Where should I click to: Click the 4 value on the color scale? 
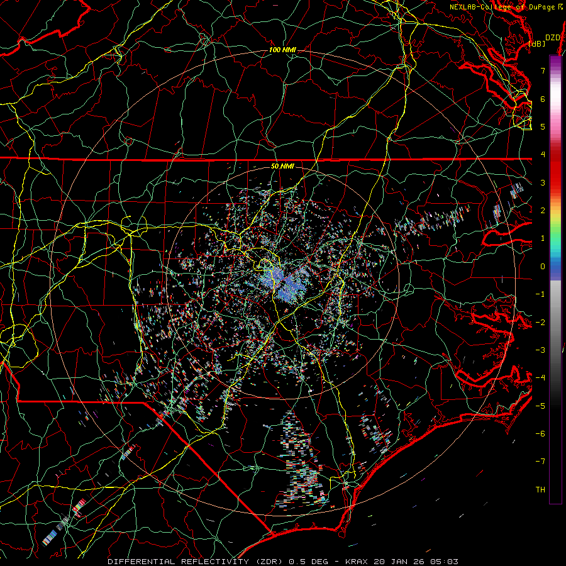pos(543,155)
